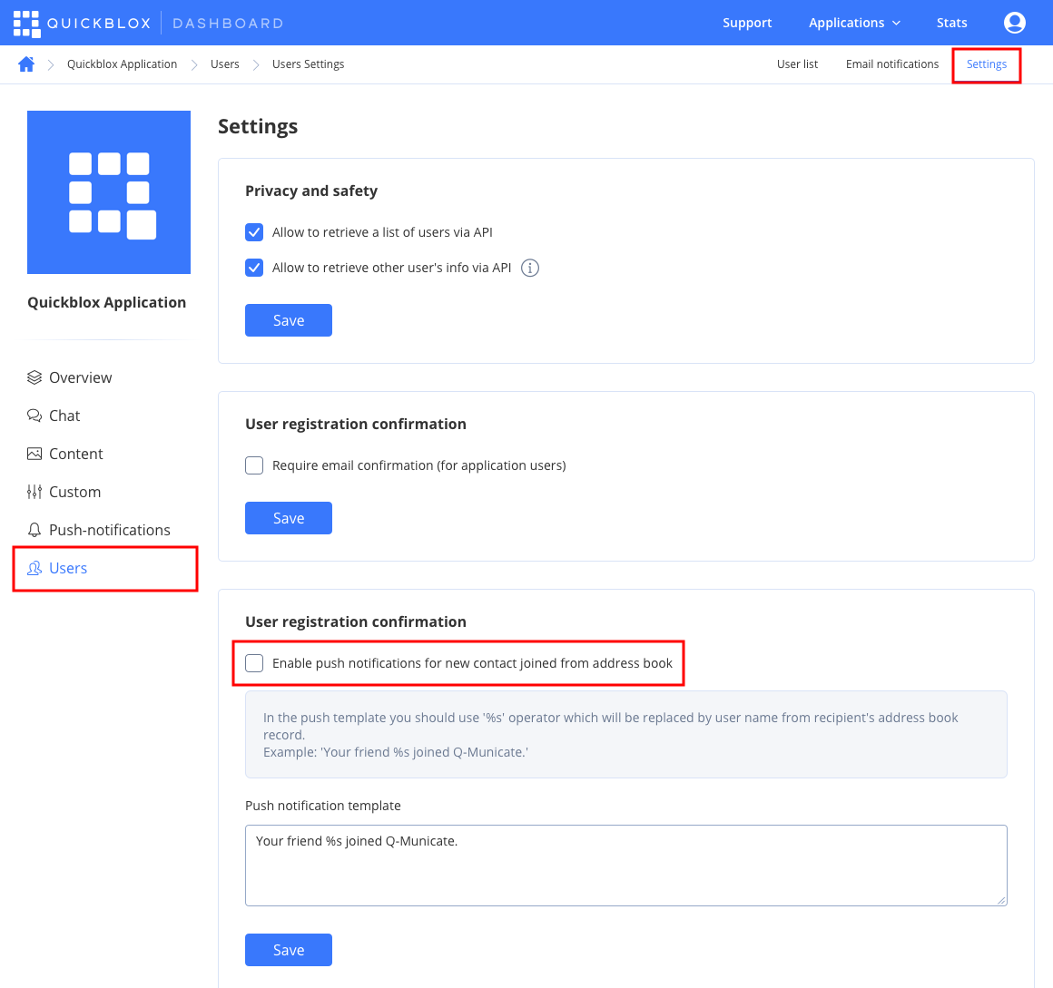This screenshot has height=988, width=1053.
Task: Click the info tooltip beside API permission
Action: pos(530,267)
